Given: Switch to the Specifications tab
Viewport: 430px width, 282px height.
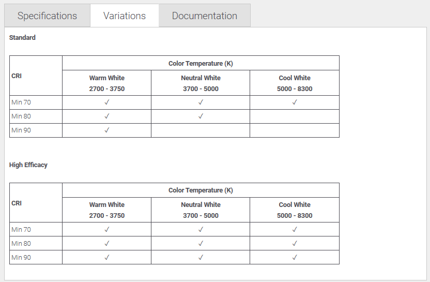Looking at the screenshot, I should 47,16.
